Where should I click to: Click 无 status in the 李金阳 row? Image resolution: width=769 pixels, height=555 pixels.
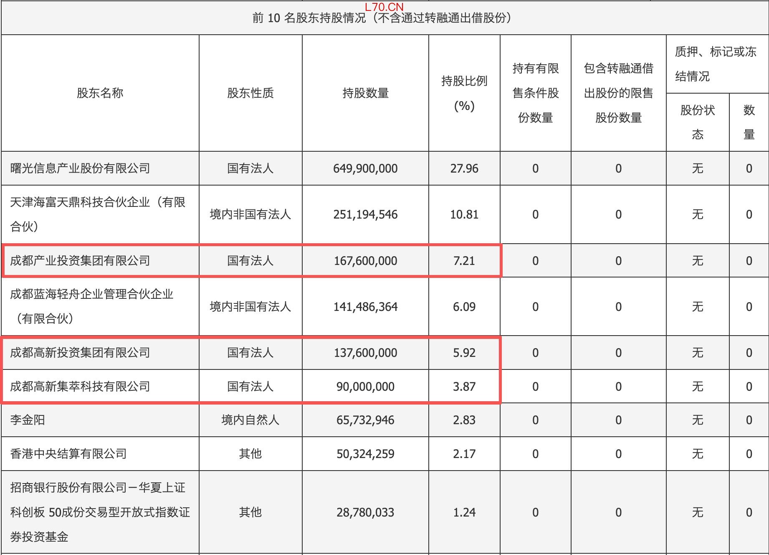(698, 420)
